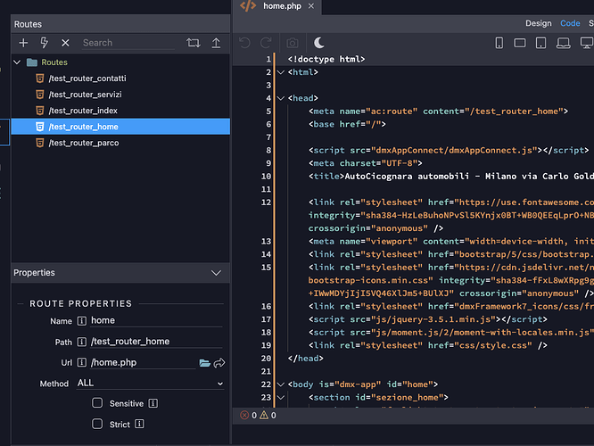Viewport: 594px width, 446px height.
Task: Fold the head tag on line 4
Action: pyautogui.click(x=281, y=98)
